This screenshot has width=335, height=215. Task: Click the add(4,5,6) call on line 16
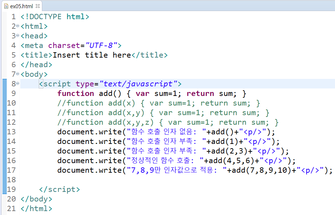click(231, 161)
